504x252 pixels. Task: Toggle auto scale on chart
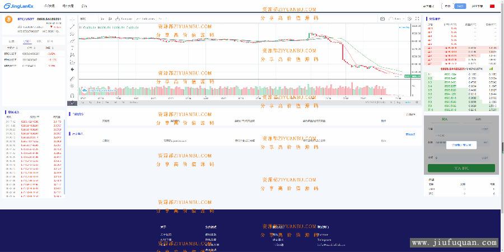tap(407, 102)
